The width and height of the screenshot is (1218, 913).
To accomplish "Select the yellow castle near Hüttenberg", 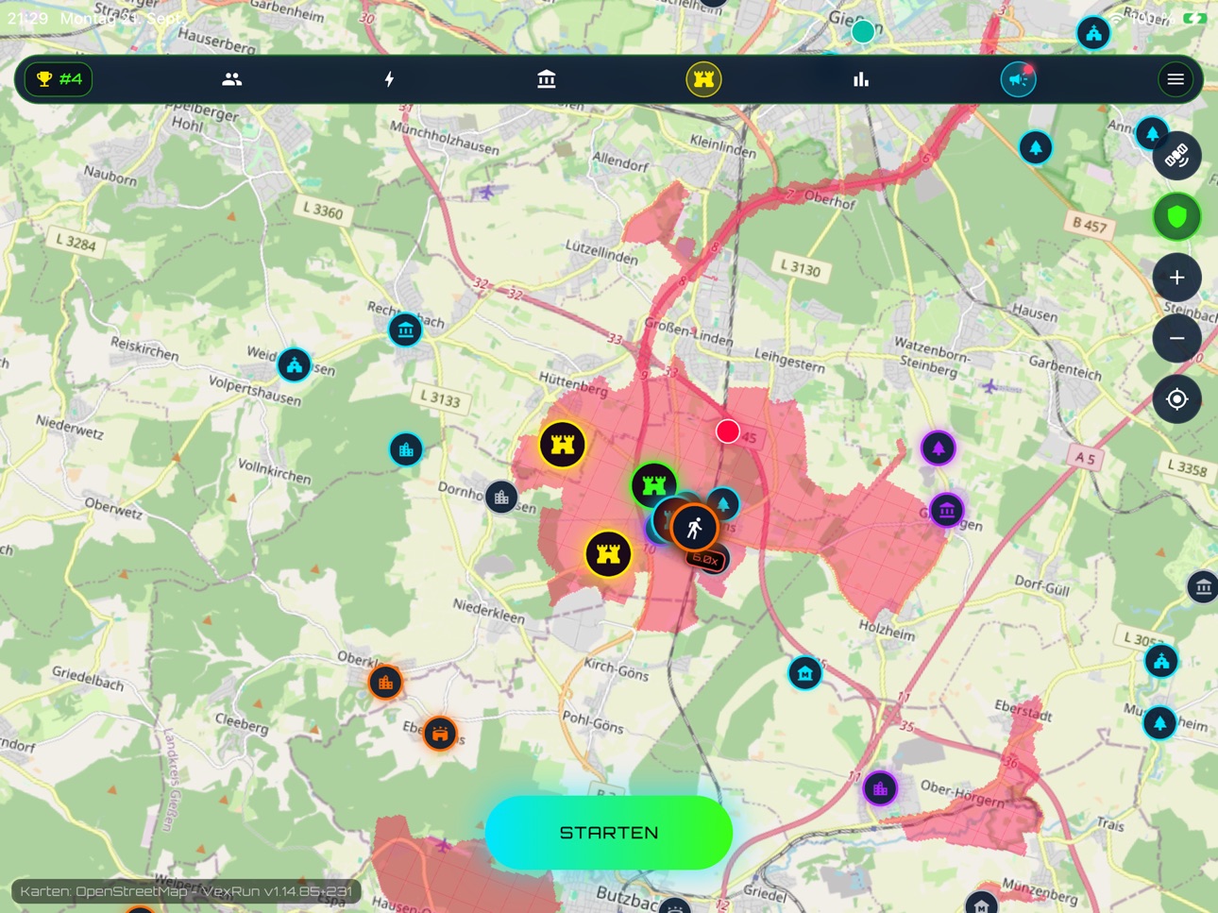I will [563, 444].
